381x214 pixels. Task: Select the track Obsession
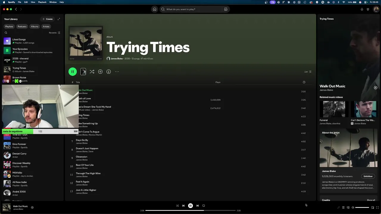[190, 158]
